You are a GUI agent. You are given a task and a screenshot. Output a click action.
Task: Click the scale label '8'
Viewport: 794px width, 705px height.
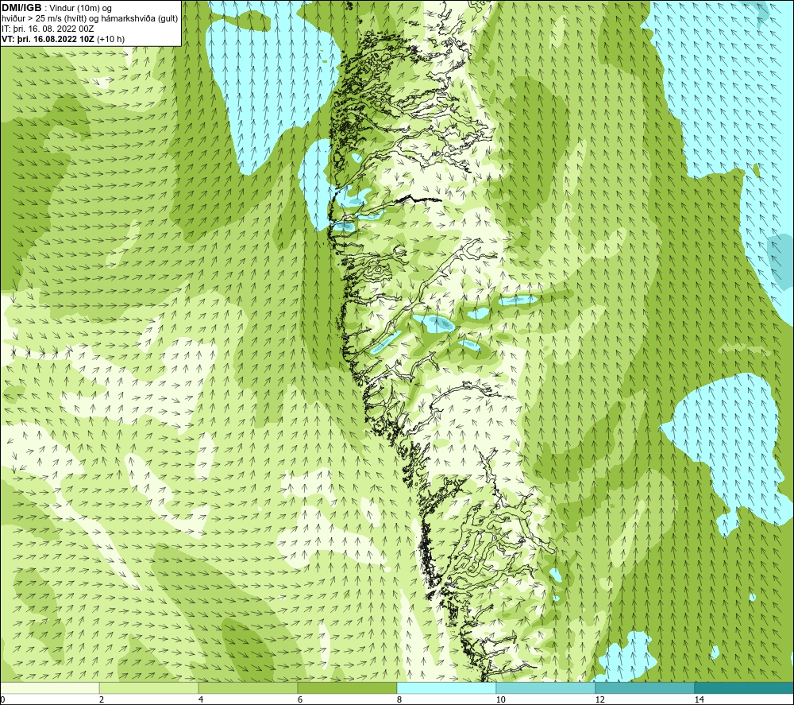pyautogui.click(x=399, y=699)
